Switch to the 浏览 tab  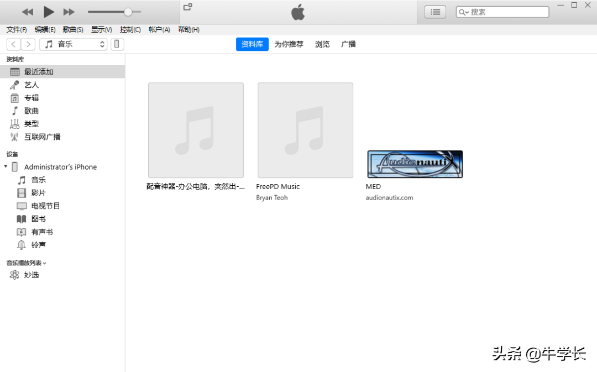coord(322,44)
